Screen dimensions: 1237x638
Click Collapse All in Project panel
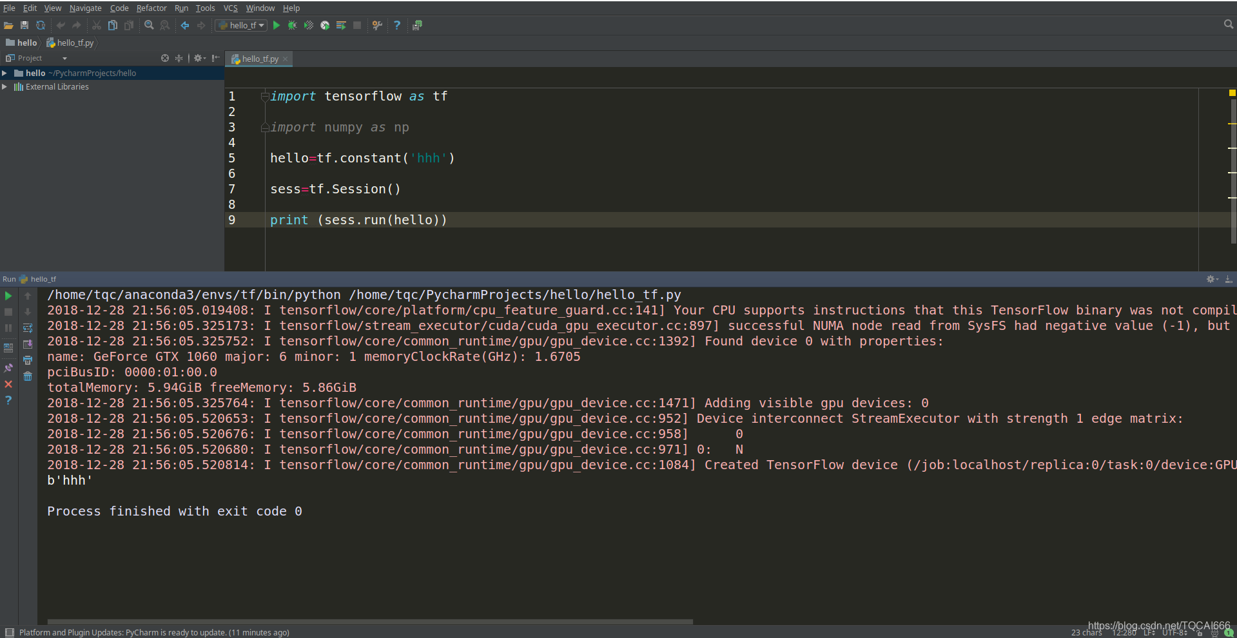click(x=179, y=58)
